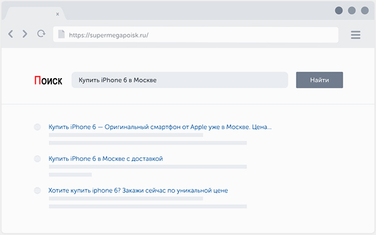
Task: Click the search field containing Купить iPhone 6 в Москве
Action: [x=180, y=80]
